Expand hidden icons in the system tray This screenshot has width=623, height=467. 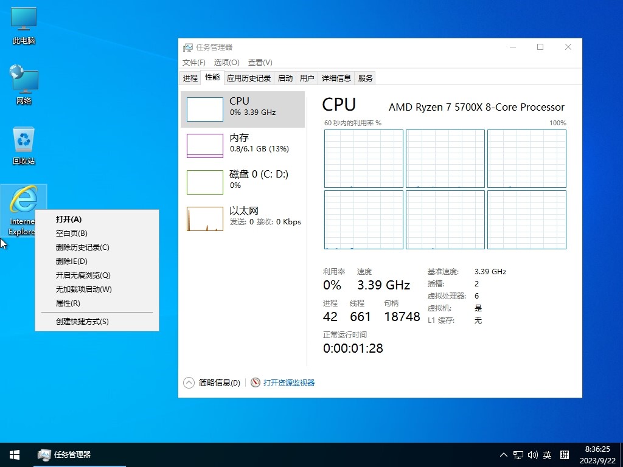click(503, 454)
